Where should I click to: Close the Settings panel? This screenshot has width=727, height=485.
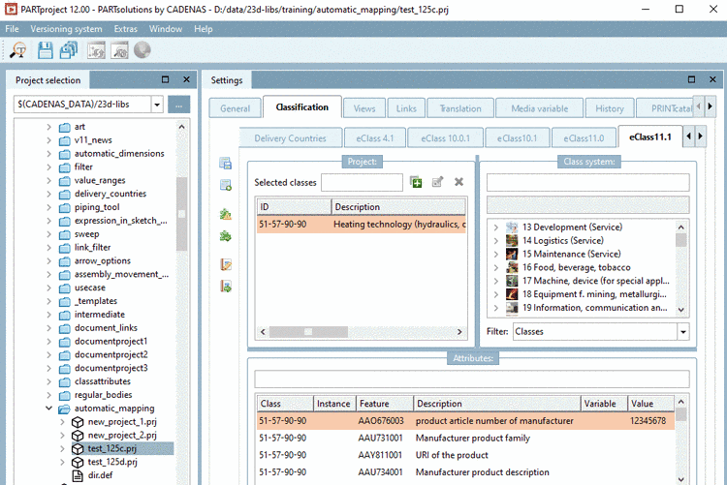click(x=712, y=79)
